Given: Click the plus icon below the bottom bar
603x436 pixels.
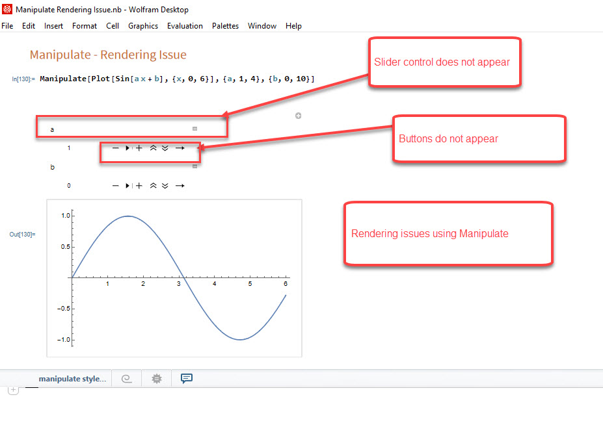Looking at the screenshot, I should [x=13, y=390].
